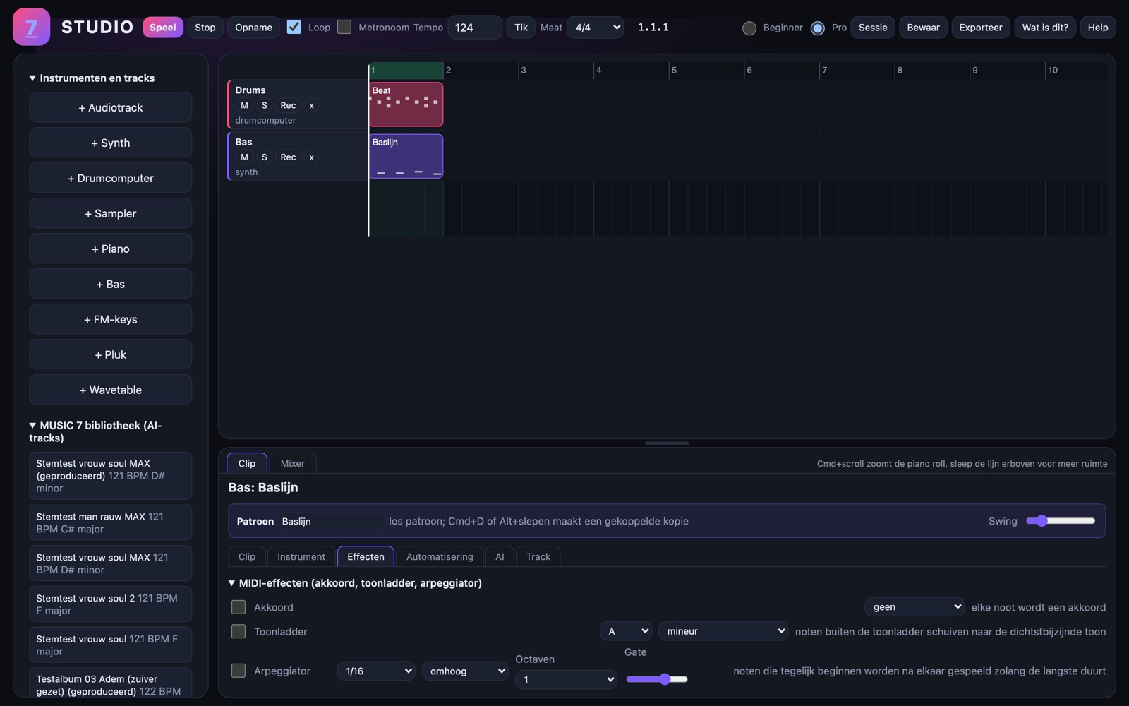Solo the Bas track
The height and width of the screenshot is (706, 1129).
point(264,157)
